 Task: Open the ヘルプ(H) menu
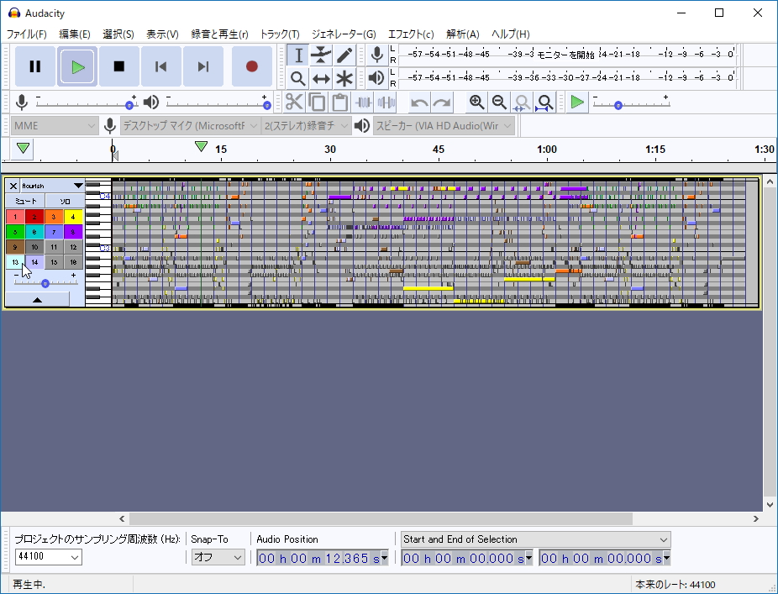(x=511, y=34)
